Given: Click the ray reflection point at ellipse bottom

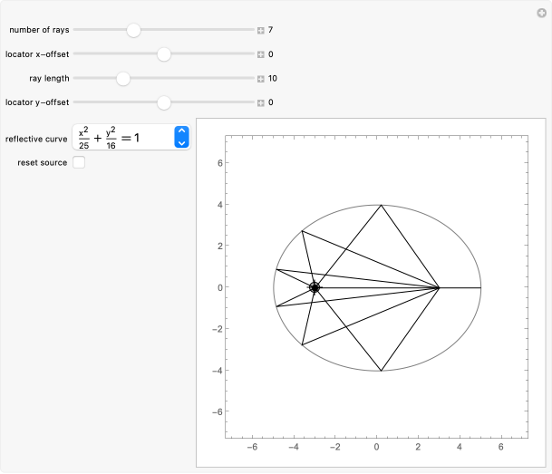Looking at the screenshot, I should (x=382, y=371).
